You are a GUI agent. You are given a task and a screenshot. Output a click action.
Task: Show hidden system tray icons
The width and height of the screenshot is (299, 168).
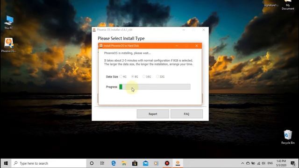click(x=242, y=163)
